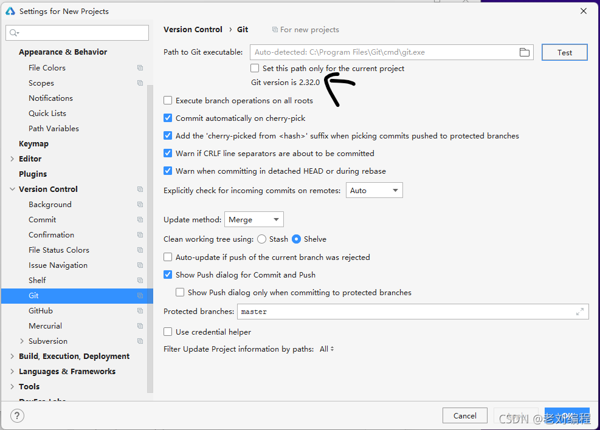Viewport: 600px width, 430px height.
Task: Select the Git item in settings tree
Action: point(77,296)
